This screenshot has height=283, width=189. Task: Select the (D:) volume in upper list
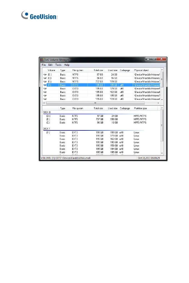tap(101, 75)
